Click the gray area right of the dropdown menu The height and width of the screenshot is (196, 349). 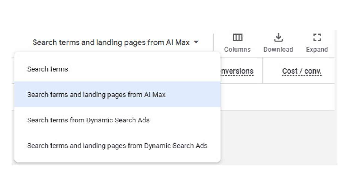click(278, 137)
